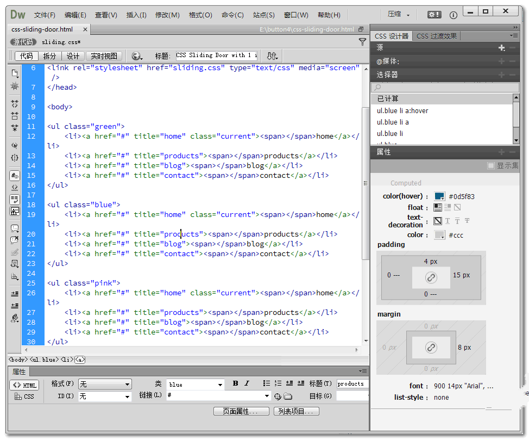The height and width of the screenshot is (440, 529).
Task: Switch to CSS 过渡效果 tab
Action: pos(436,36)
